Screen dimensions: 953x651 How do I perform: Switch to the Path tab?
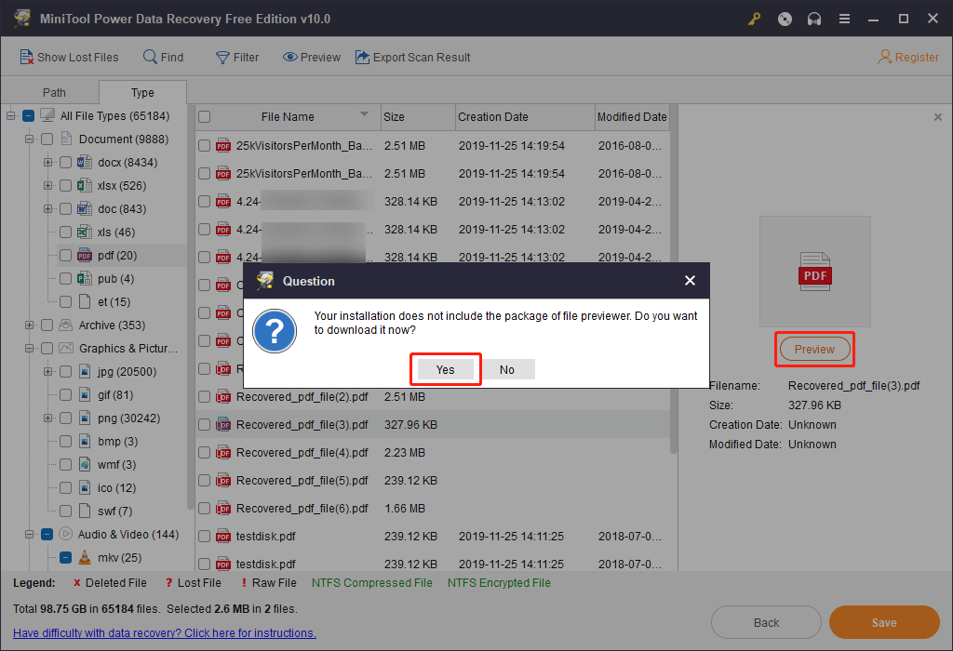[x=54, y=92]
